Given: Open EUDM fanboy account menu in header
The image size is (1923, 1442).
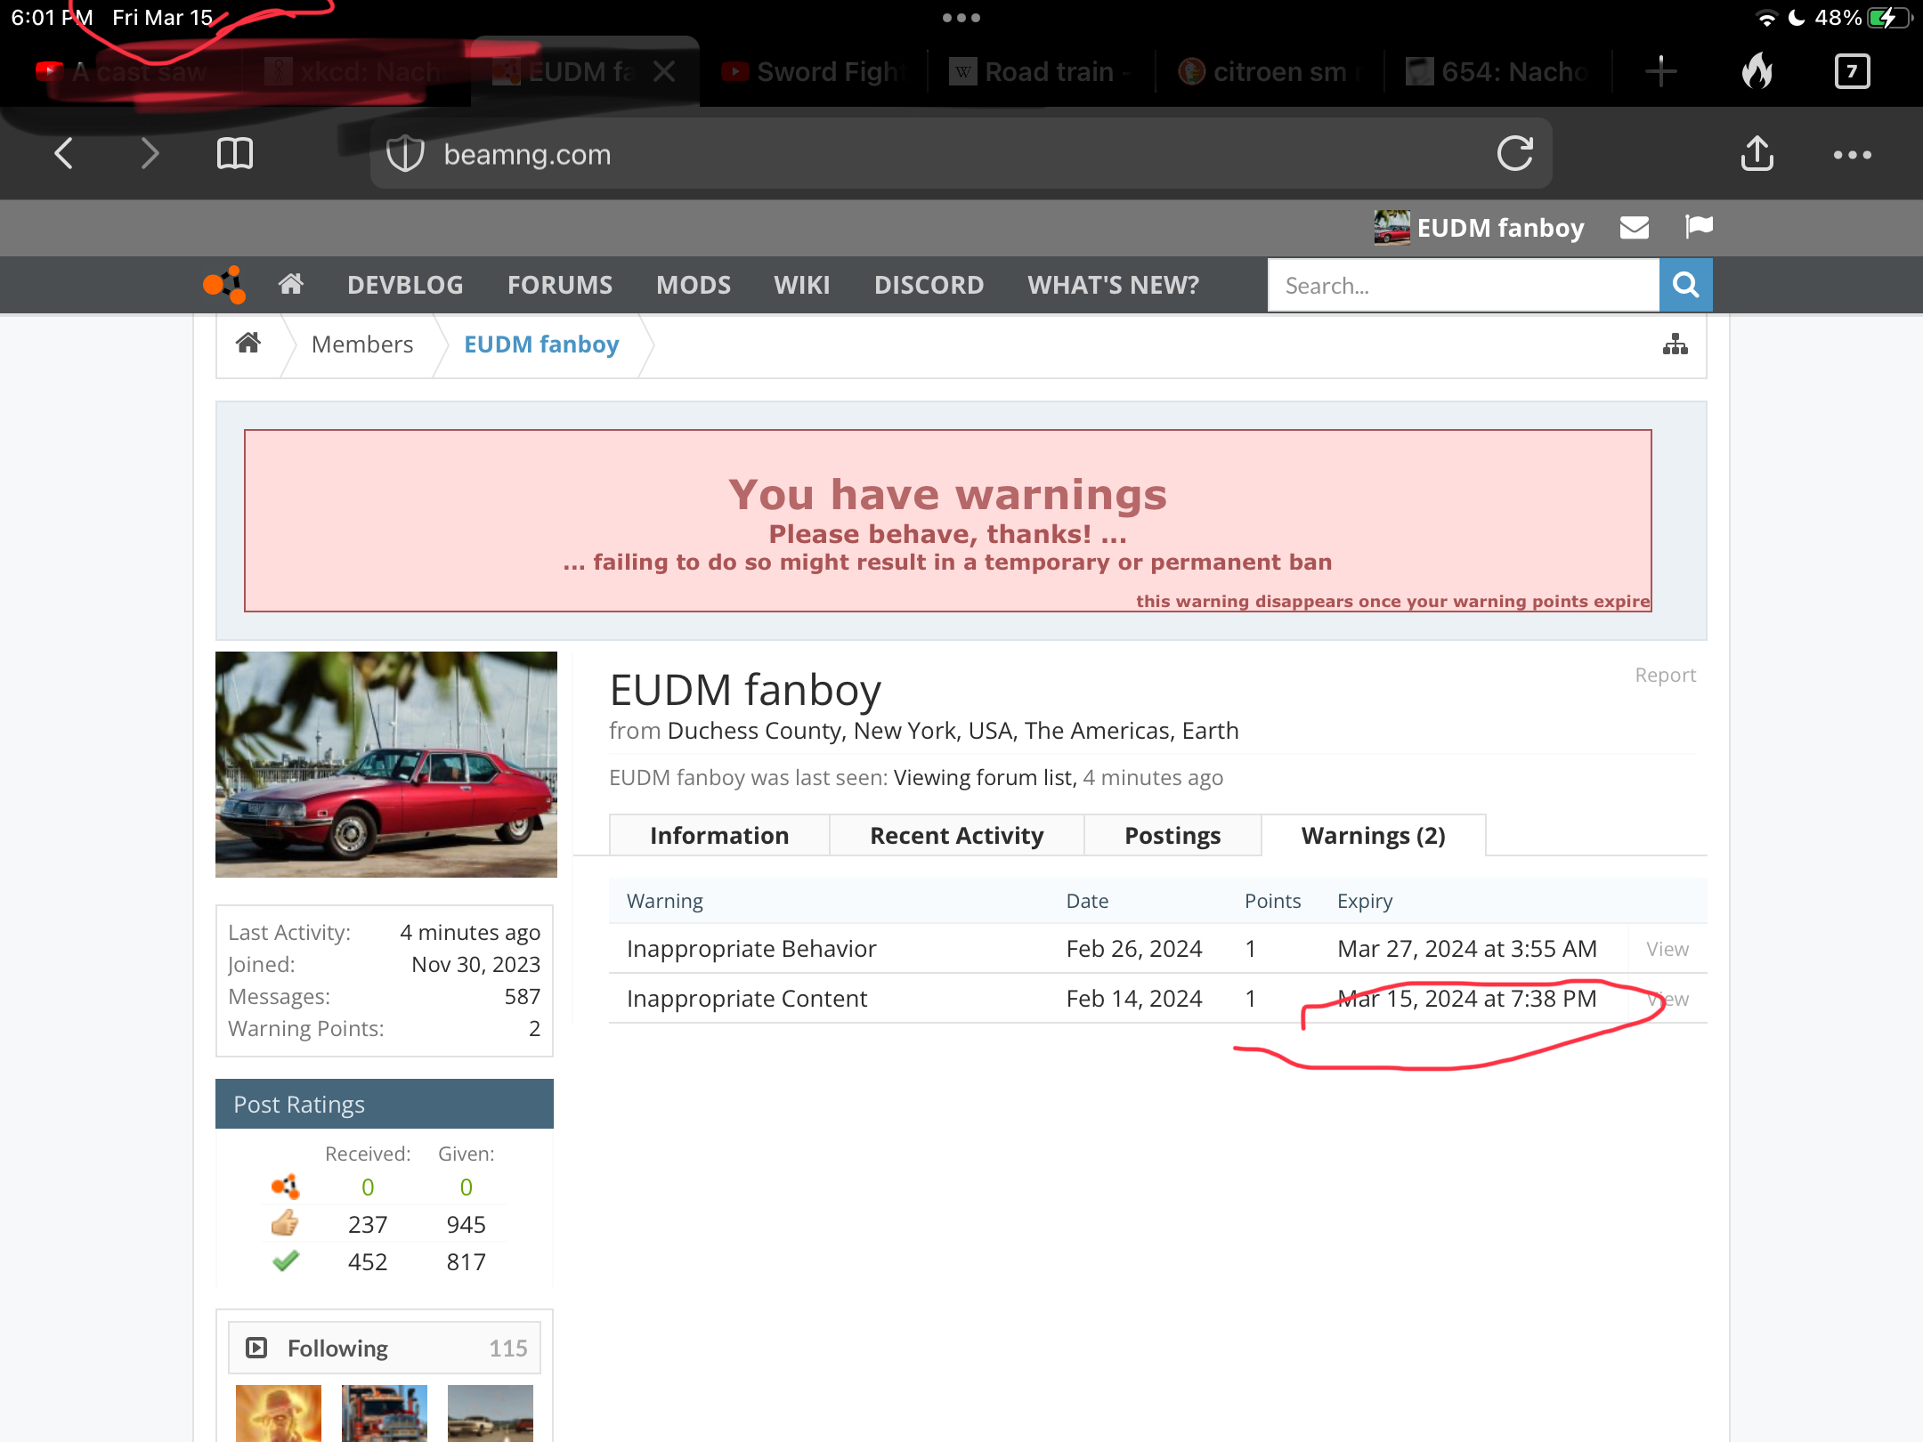Looking at the screenshot, I should click(x=1480, y=228).
